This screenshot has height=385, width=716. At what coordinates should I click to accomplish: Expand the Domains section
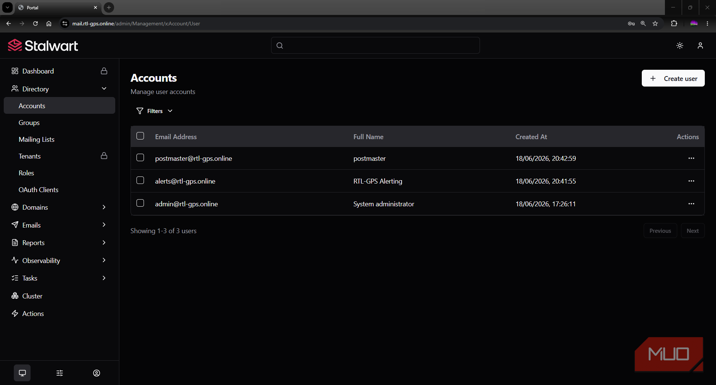60,207
